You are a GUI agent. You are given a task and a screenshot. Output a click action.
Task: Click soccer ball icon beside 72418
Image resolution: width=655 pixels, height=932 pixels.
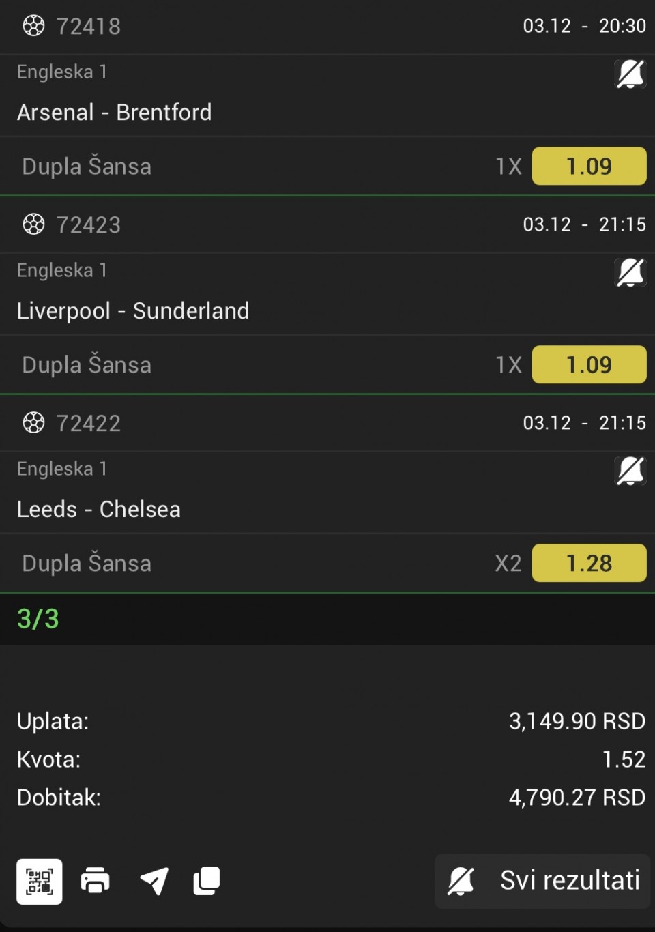[x=33, y=26]
